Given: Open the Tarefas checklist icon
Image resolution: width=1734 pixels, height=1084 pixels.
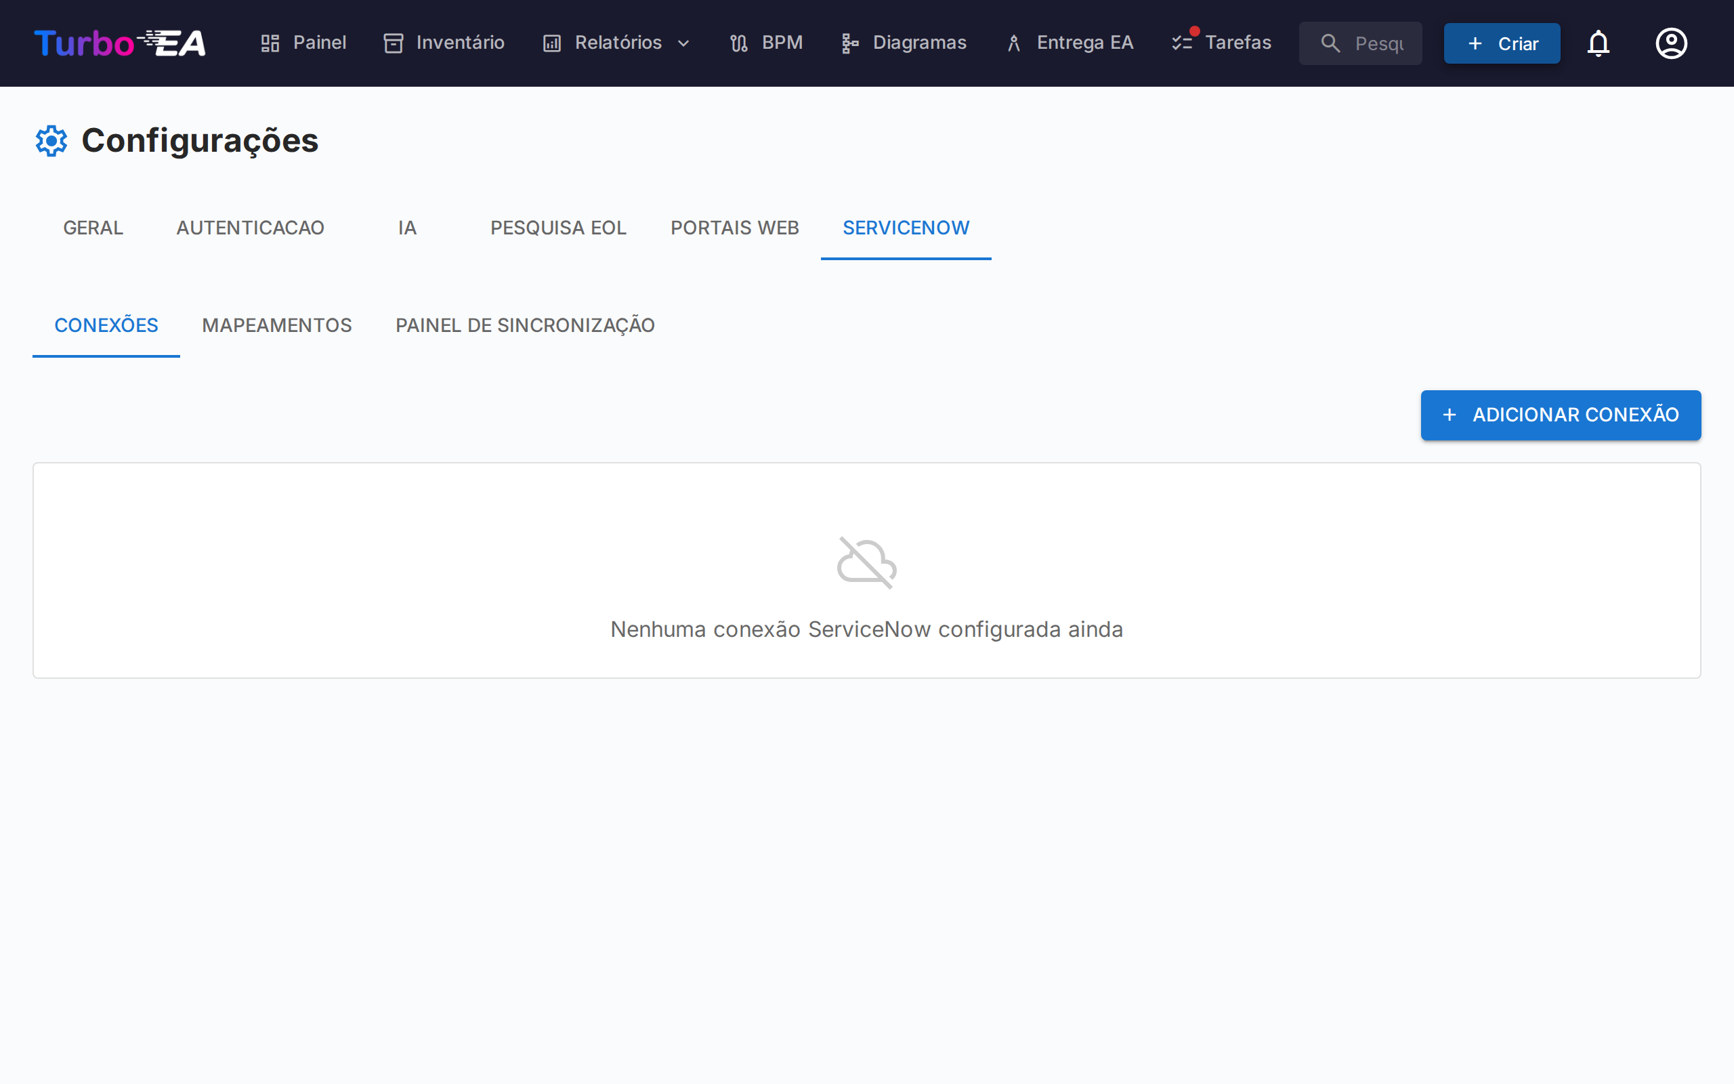Looking at the screenshot, I should 1182,42.
